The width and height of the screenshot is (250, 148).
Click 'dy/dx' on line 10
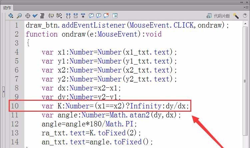[x=176, y=106]
